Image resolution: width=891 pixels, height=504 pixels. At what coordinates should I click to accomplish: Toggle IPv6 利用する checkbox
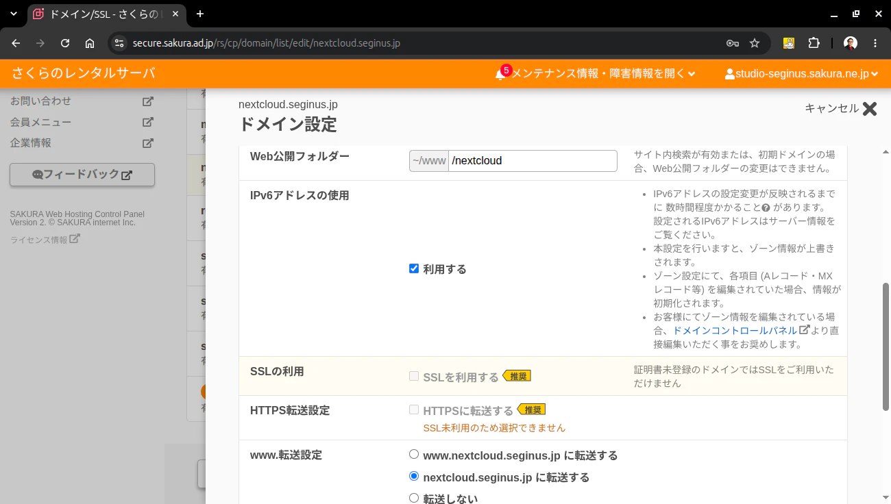(x=414, y=268)
